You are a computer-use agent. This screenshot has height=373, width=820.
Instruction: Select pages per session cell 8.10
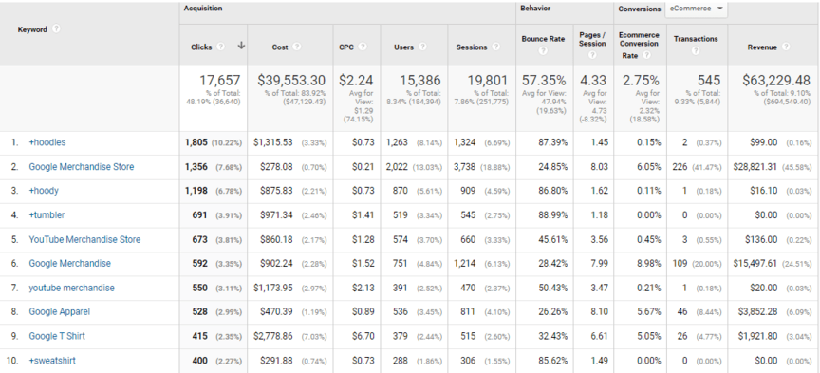point(599,312)
